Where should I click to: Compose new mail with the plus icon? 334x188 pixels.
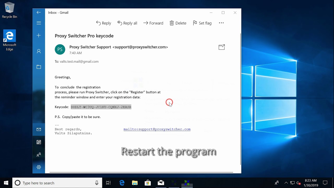click(x=39, y=36)
